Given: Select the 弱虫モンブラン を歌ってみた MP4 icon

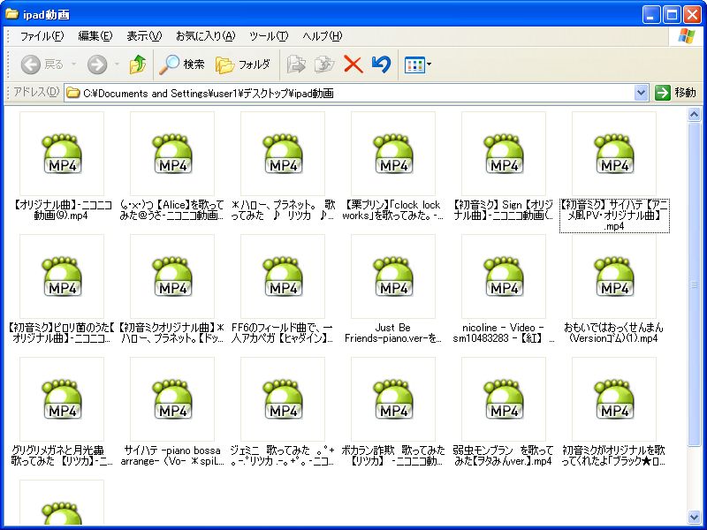Looking at the screenshot, I should click(x=504, y=400).
